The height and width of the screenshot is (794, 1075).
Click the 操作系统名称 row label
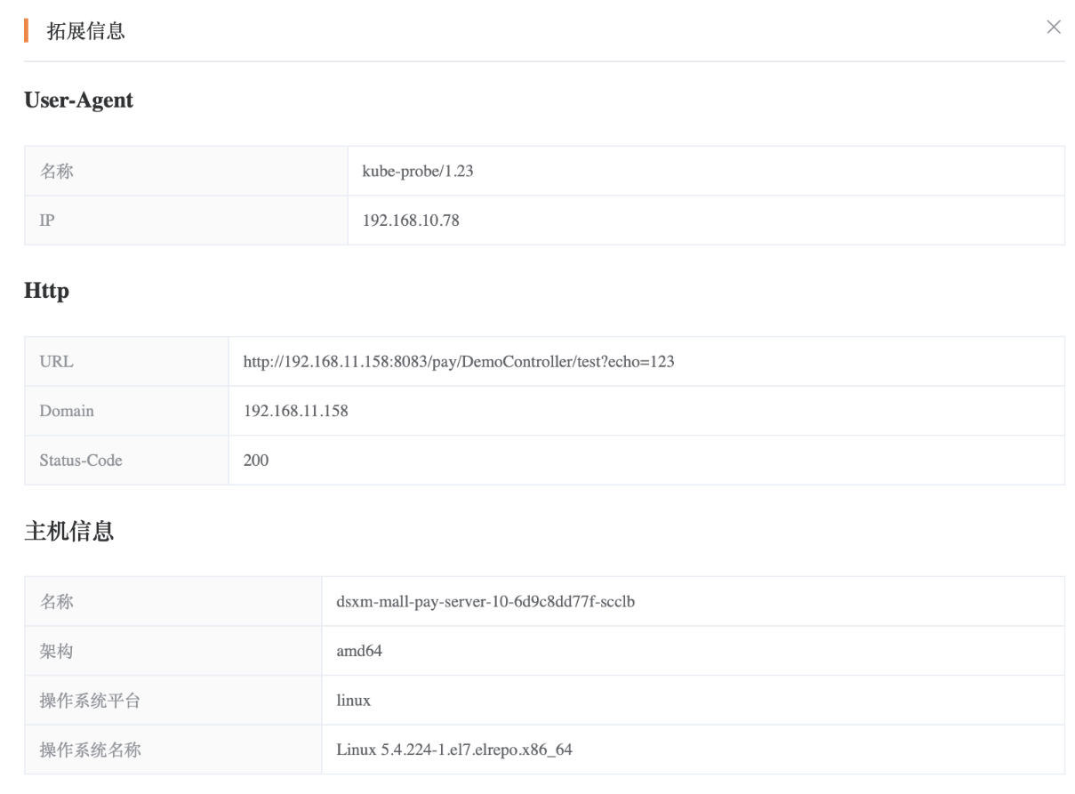point(90,750)
